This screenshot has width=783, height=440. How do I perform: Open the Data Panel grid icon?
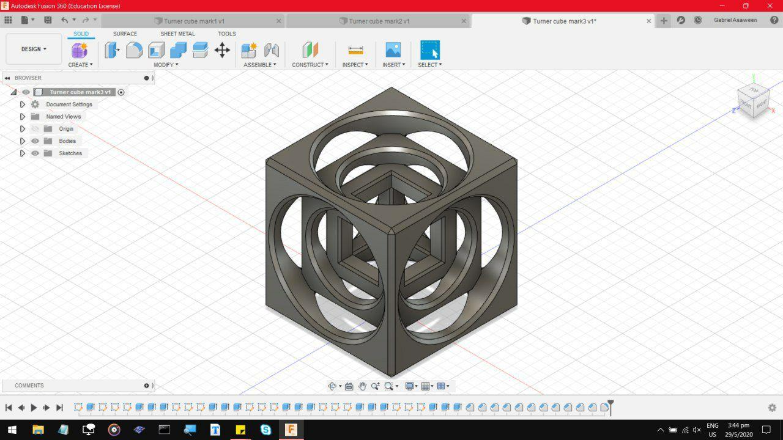[9, 20]
